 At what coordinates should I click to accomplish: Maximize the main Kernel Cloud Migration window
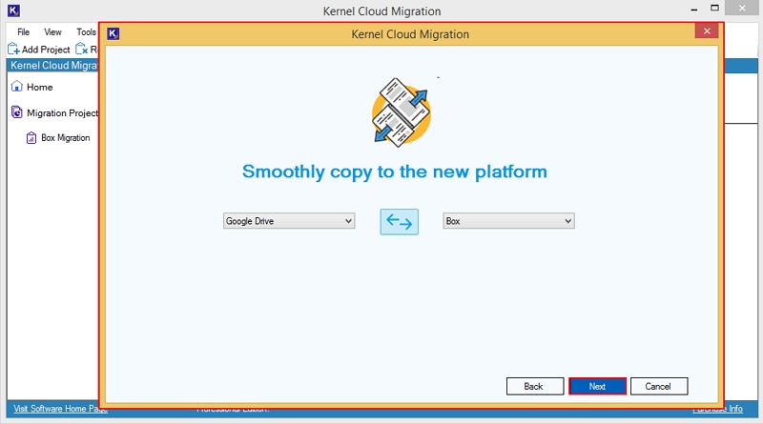click(x=714, y=8)
